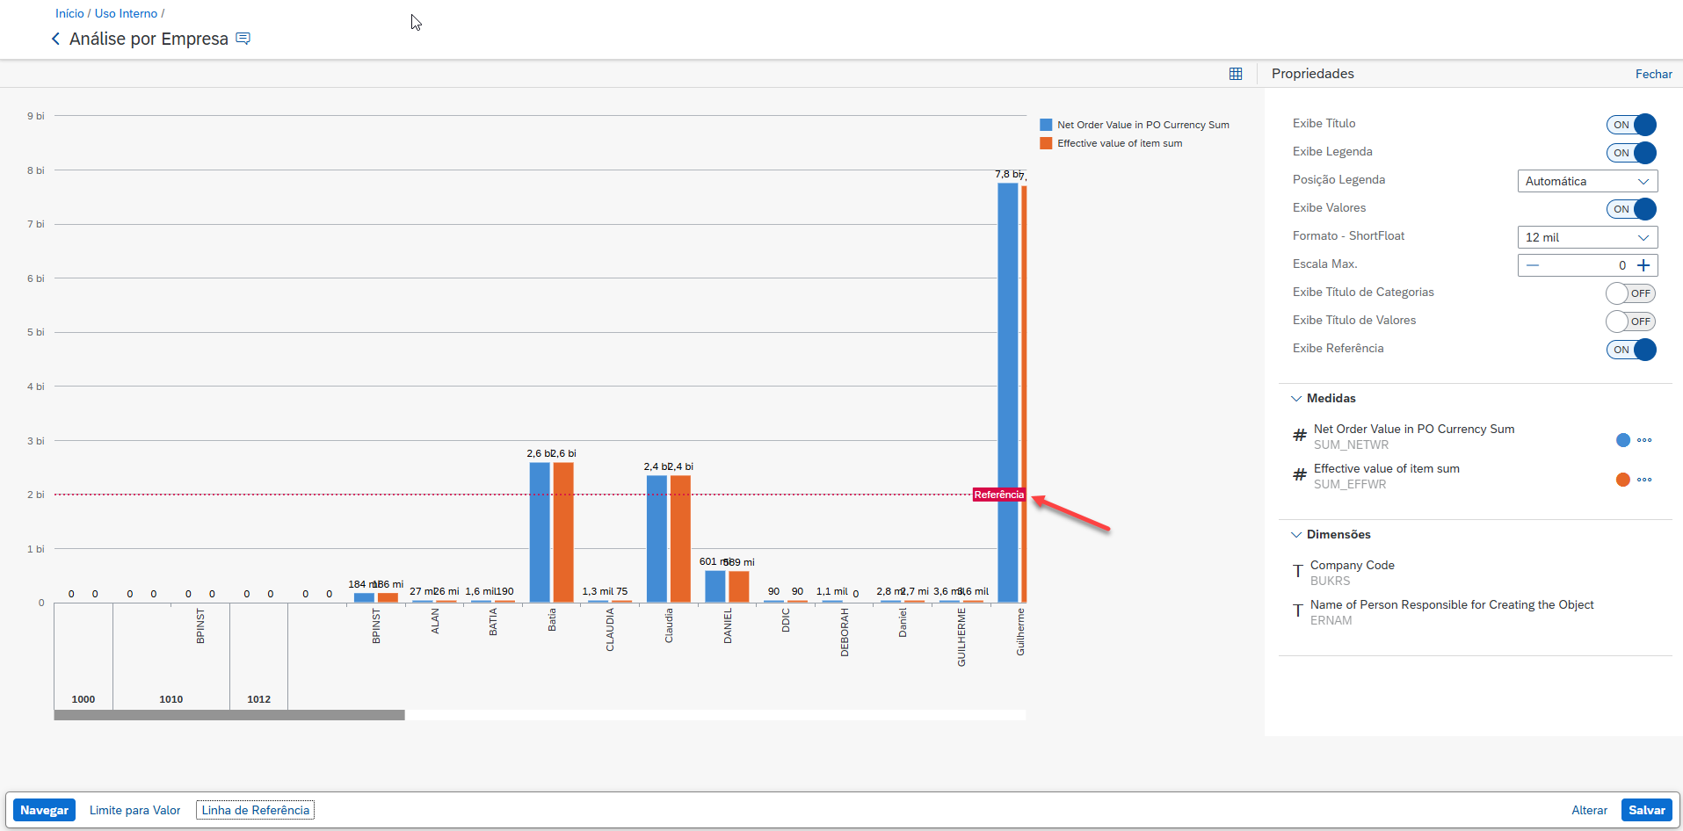Click the minus icon in Escala Max.
The height and width of the screenshot is (831, 1683).
coord(1533,265)
